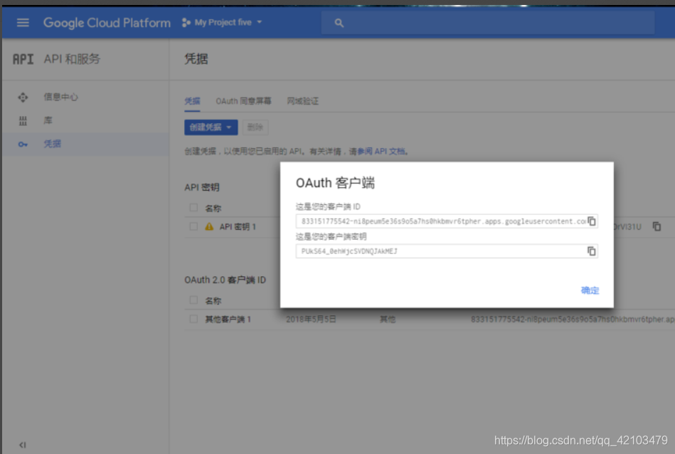Viewport: 675px width, 454px height.
Task: Click the warning triangle beside API 密钥 1
Action: (x=209, y=226)
